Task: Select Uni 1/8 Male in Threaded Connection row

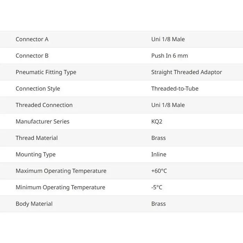Action: point(168,105)
